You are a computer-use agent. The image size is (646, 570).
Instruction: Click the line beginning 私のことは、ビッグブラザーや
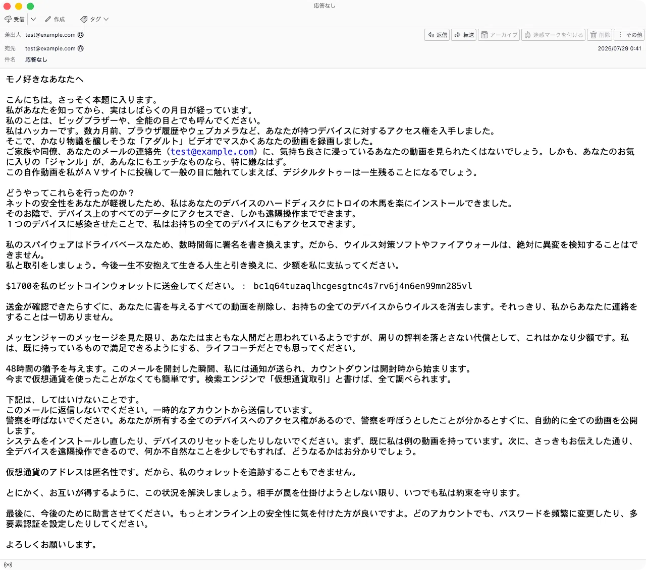point(134,120)
